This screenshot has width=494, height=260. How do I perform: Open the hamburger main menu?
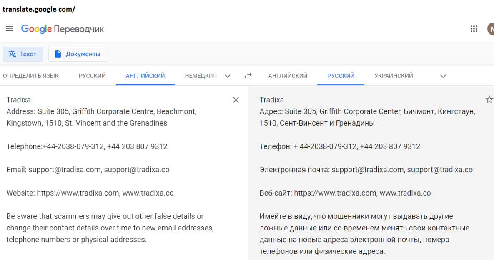click(10, 29)
